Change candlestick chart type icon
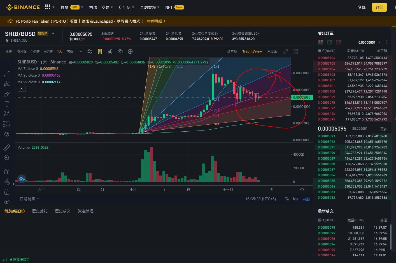This screenshot has height=263, width=396. click(x=110, y=51)
